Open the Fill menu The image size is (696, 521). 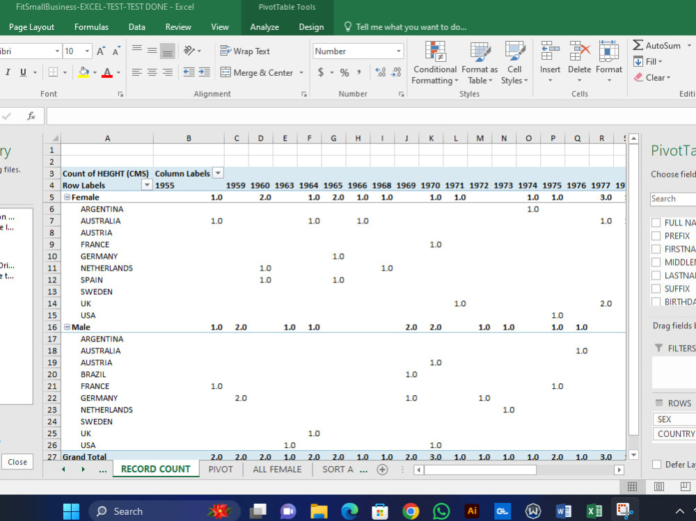point(647,62)
